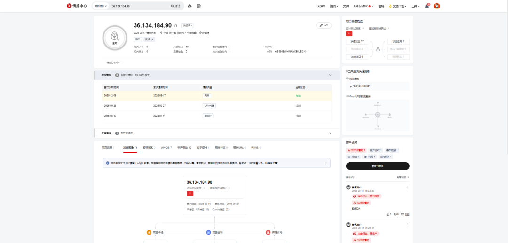Copy the IP address 36.134.184.90
Screen dimensions: 508x243
click(175, 26)
